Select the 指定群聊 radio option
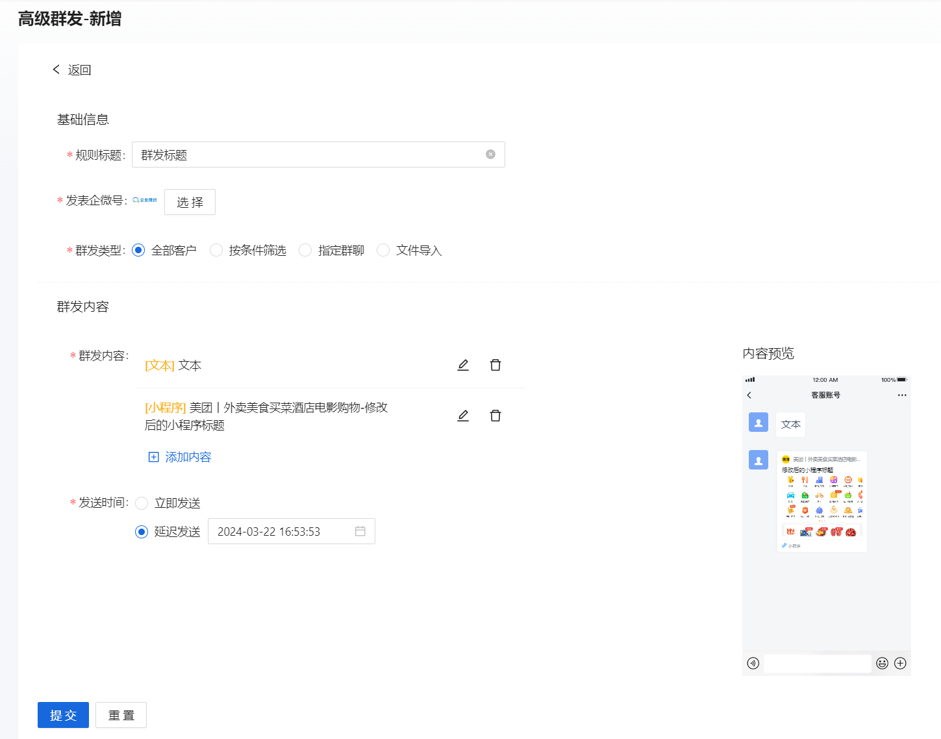The width and height of the screenshot is (941, 739). tap(305, 250)
